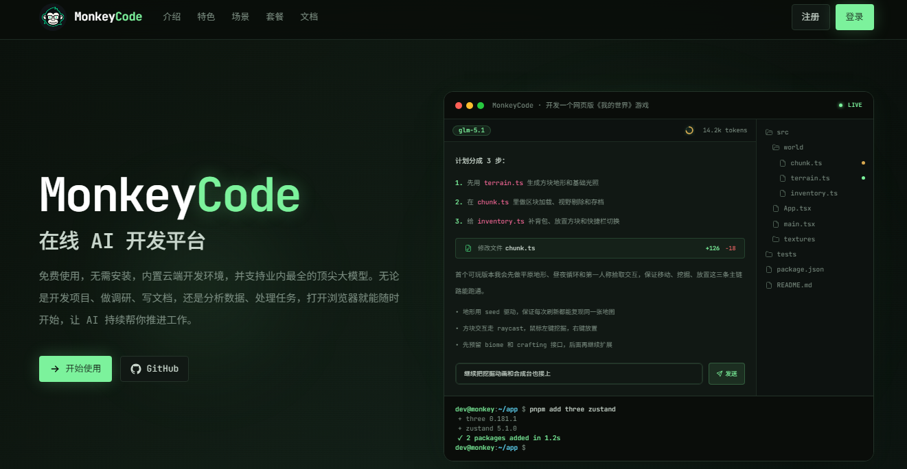This screenshot has width=907, height=469.
Task: Click 'pnpm add three zustand' terminal command
Action: pyautogui.click(x=573, y=409)
